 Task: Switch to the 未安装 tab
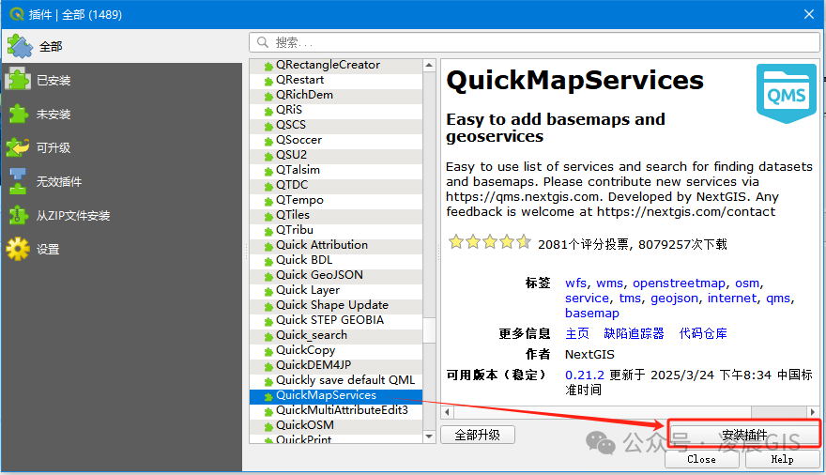tap(122, 114)
